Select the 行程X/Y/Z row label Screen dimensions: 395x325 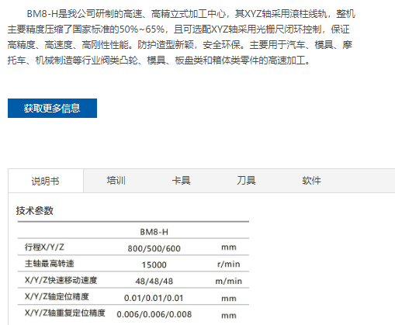point(44,247)
